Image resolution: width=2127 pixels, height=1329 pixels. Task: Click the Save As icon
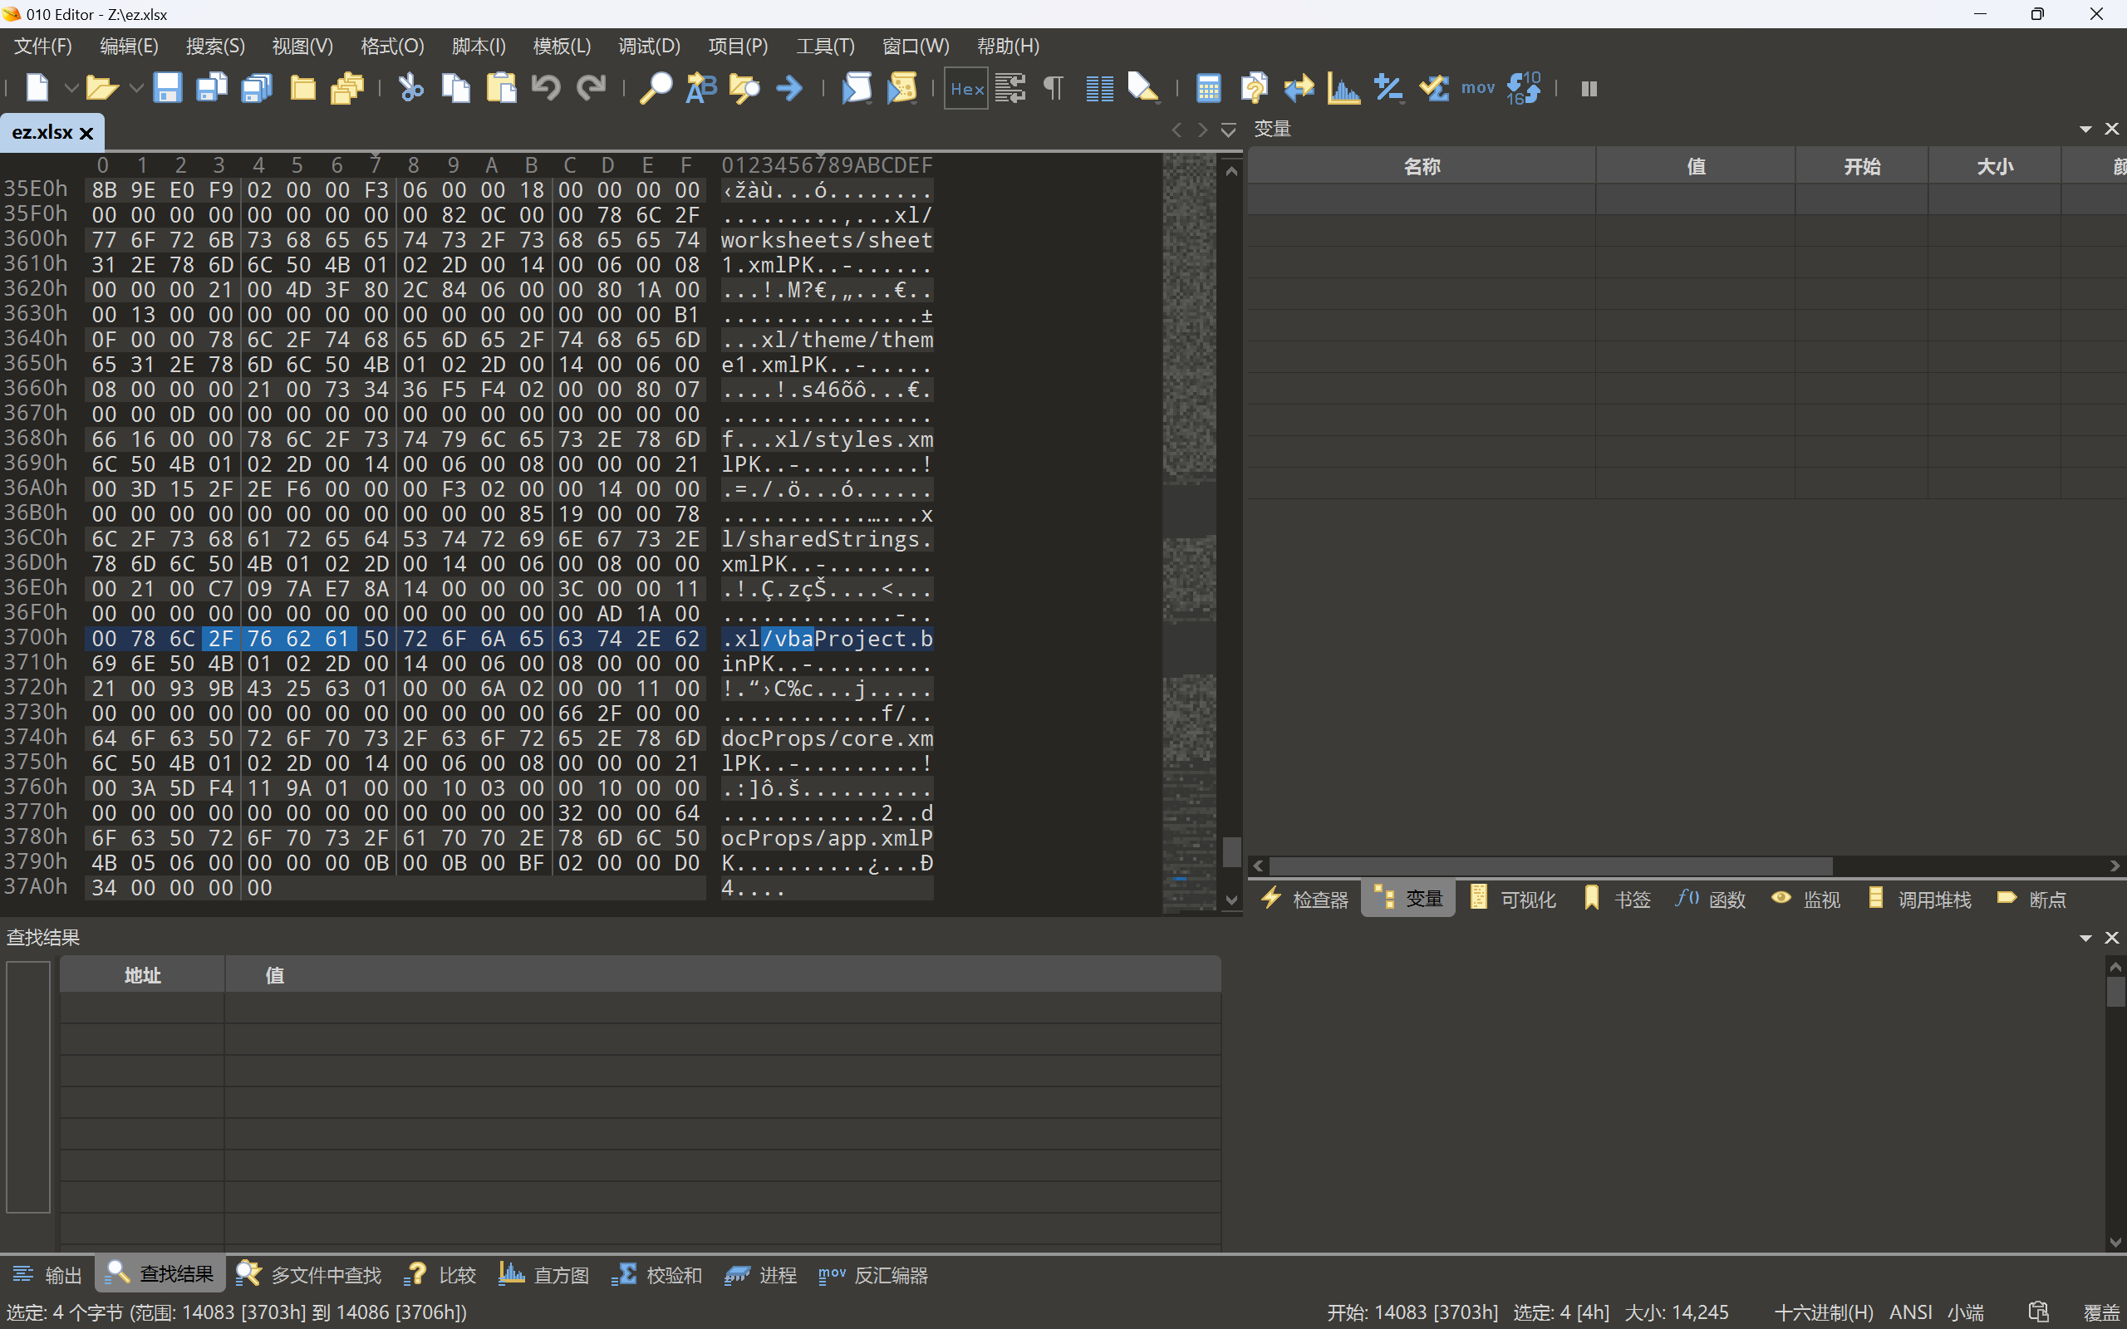click(x=211, y=88)
